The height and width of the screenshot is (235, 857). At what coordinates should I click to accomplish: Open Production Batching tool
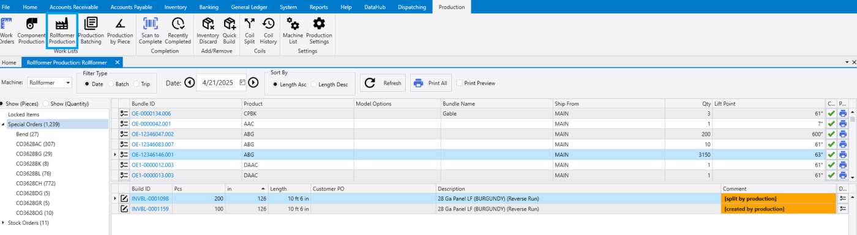coord(91,30)
